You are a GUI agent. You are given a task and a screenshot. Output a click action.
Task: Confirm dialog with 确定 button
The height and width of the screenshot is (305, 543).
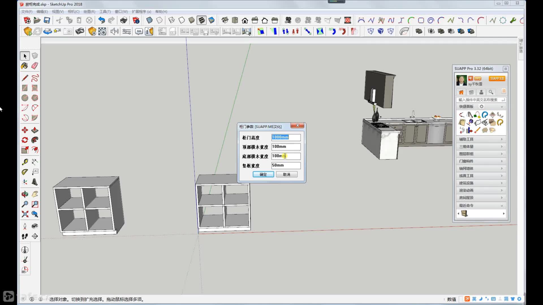pos(263,175)
